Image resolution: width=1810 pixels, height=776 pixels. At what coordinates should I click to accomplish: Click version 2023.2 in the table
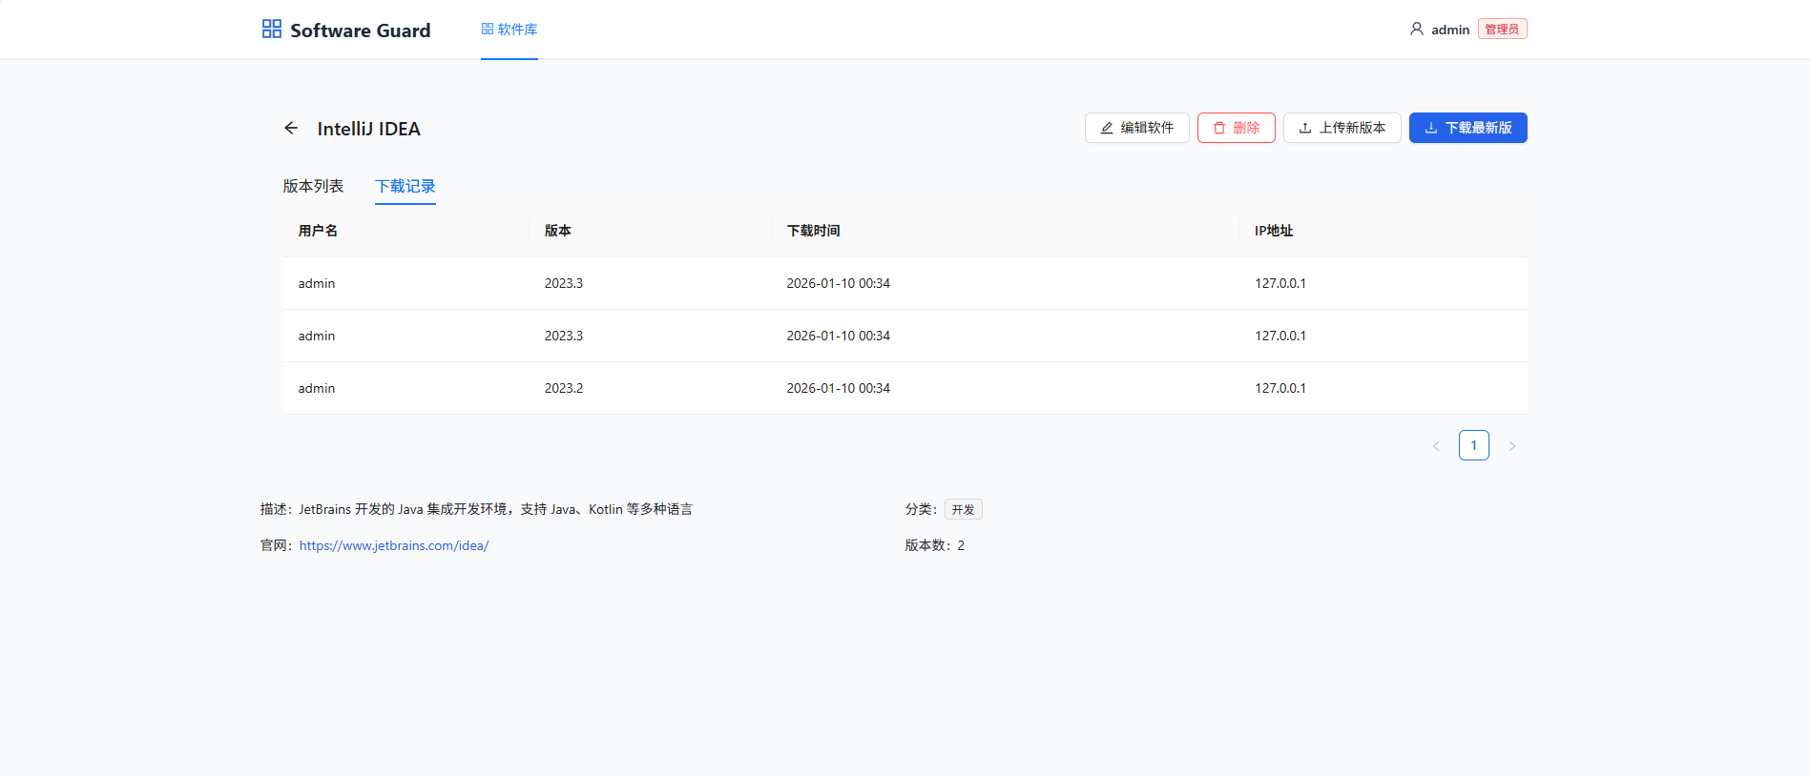[564, 388]
